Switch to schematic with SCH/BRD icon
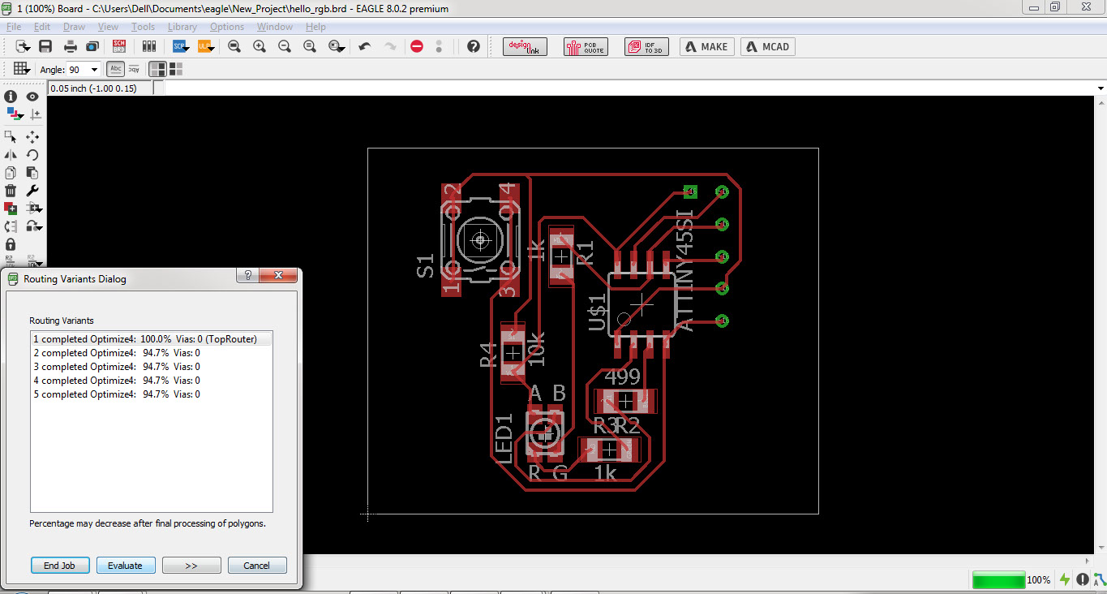 pyautogui.click(x=119, y=46)
